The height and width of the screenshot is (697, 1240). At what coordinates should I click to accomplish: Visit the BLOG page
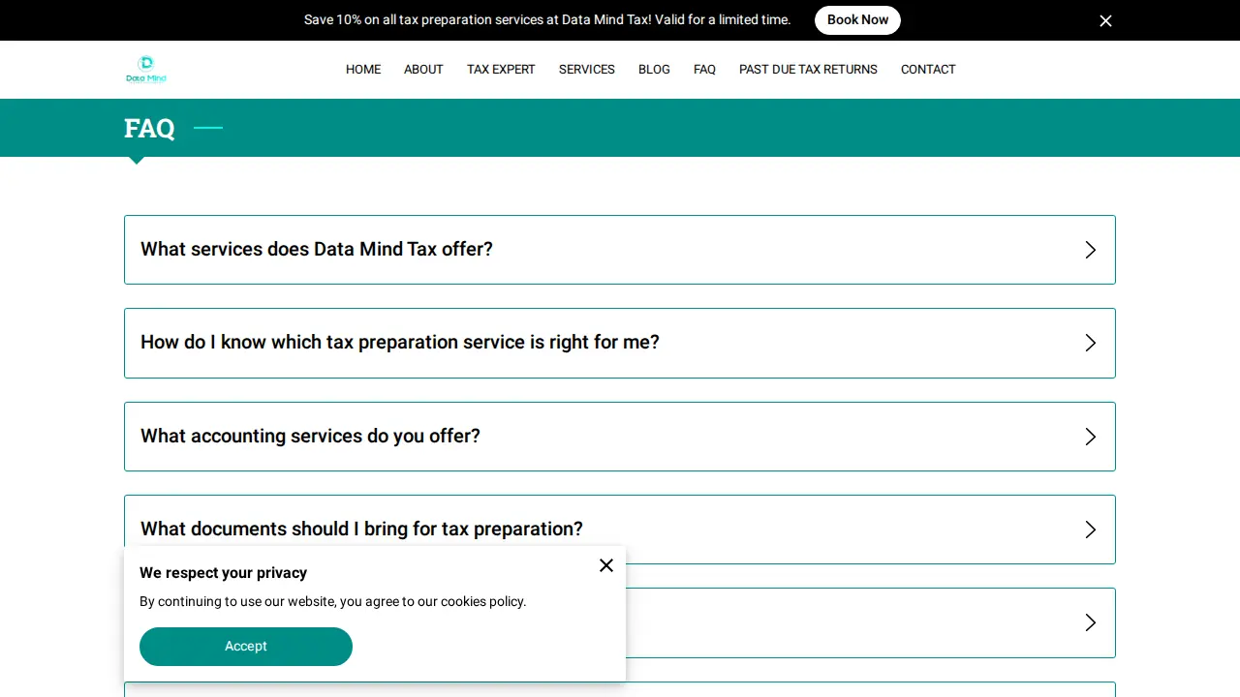(x=654, y=70)
